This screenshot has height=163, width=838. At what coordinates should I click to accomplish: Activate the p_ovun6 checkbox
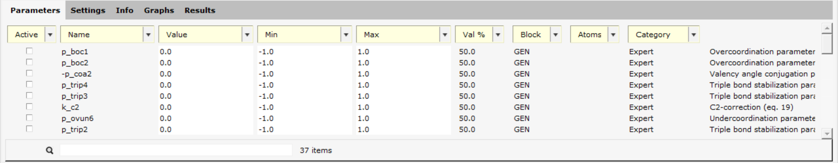[x=29, y=118]
